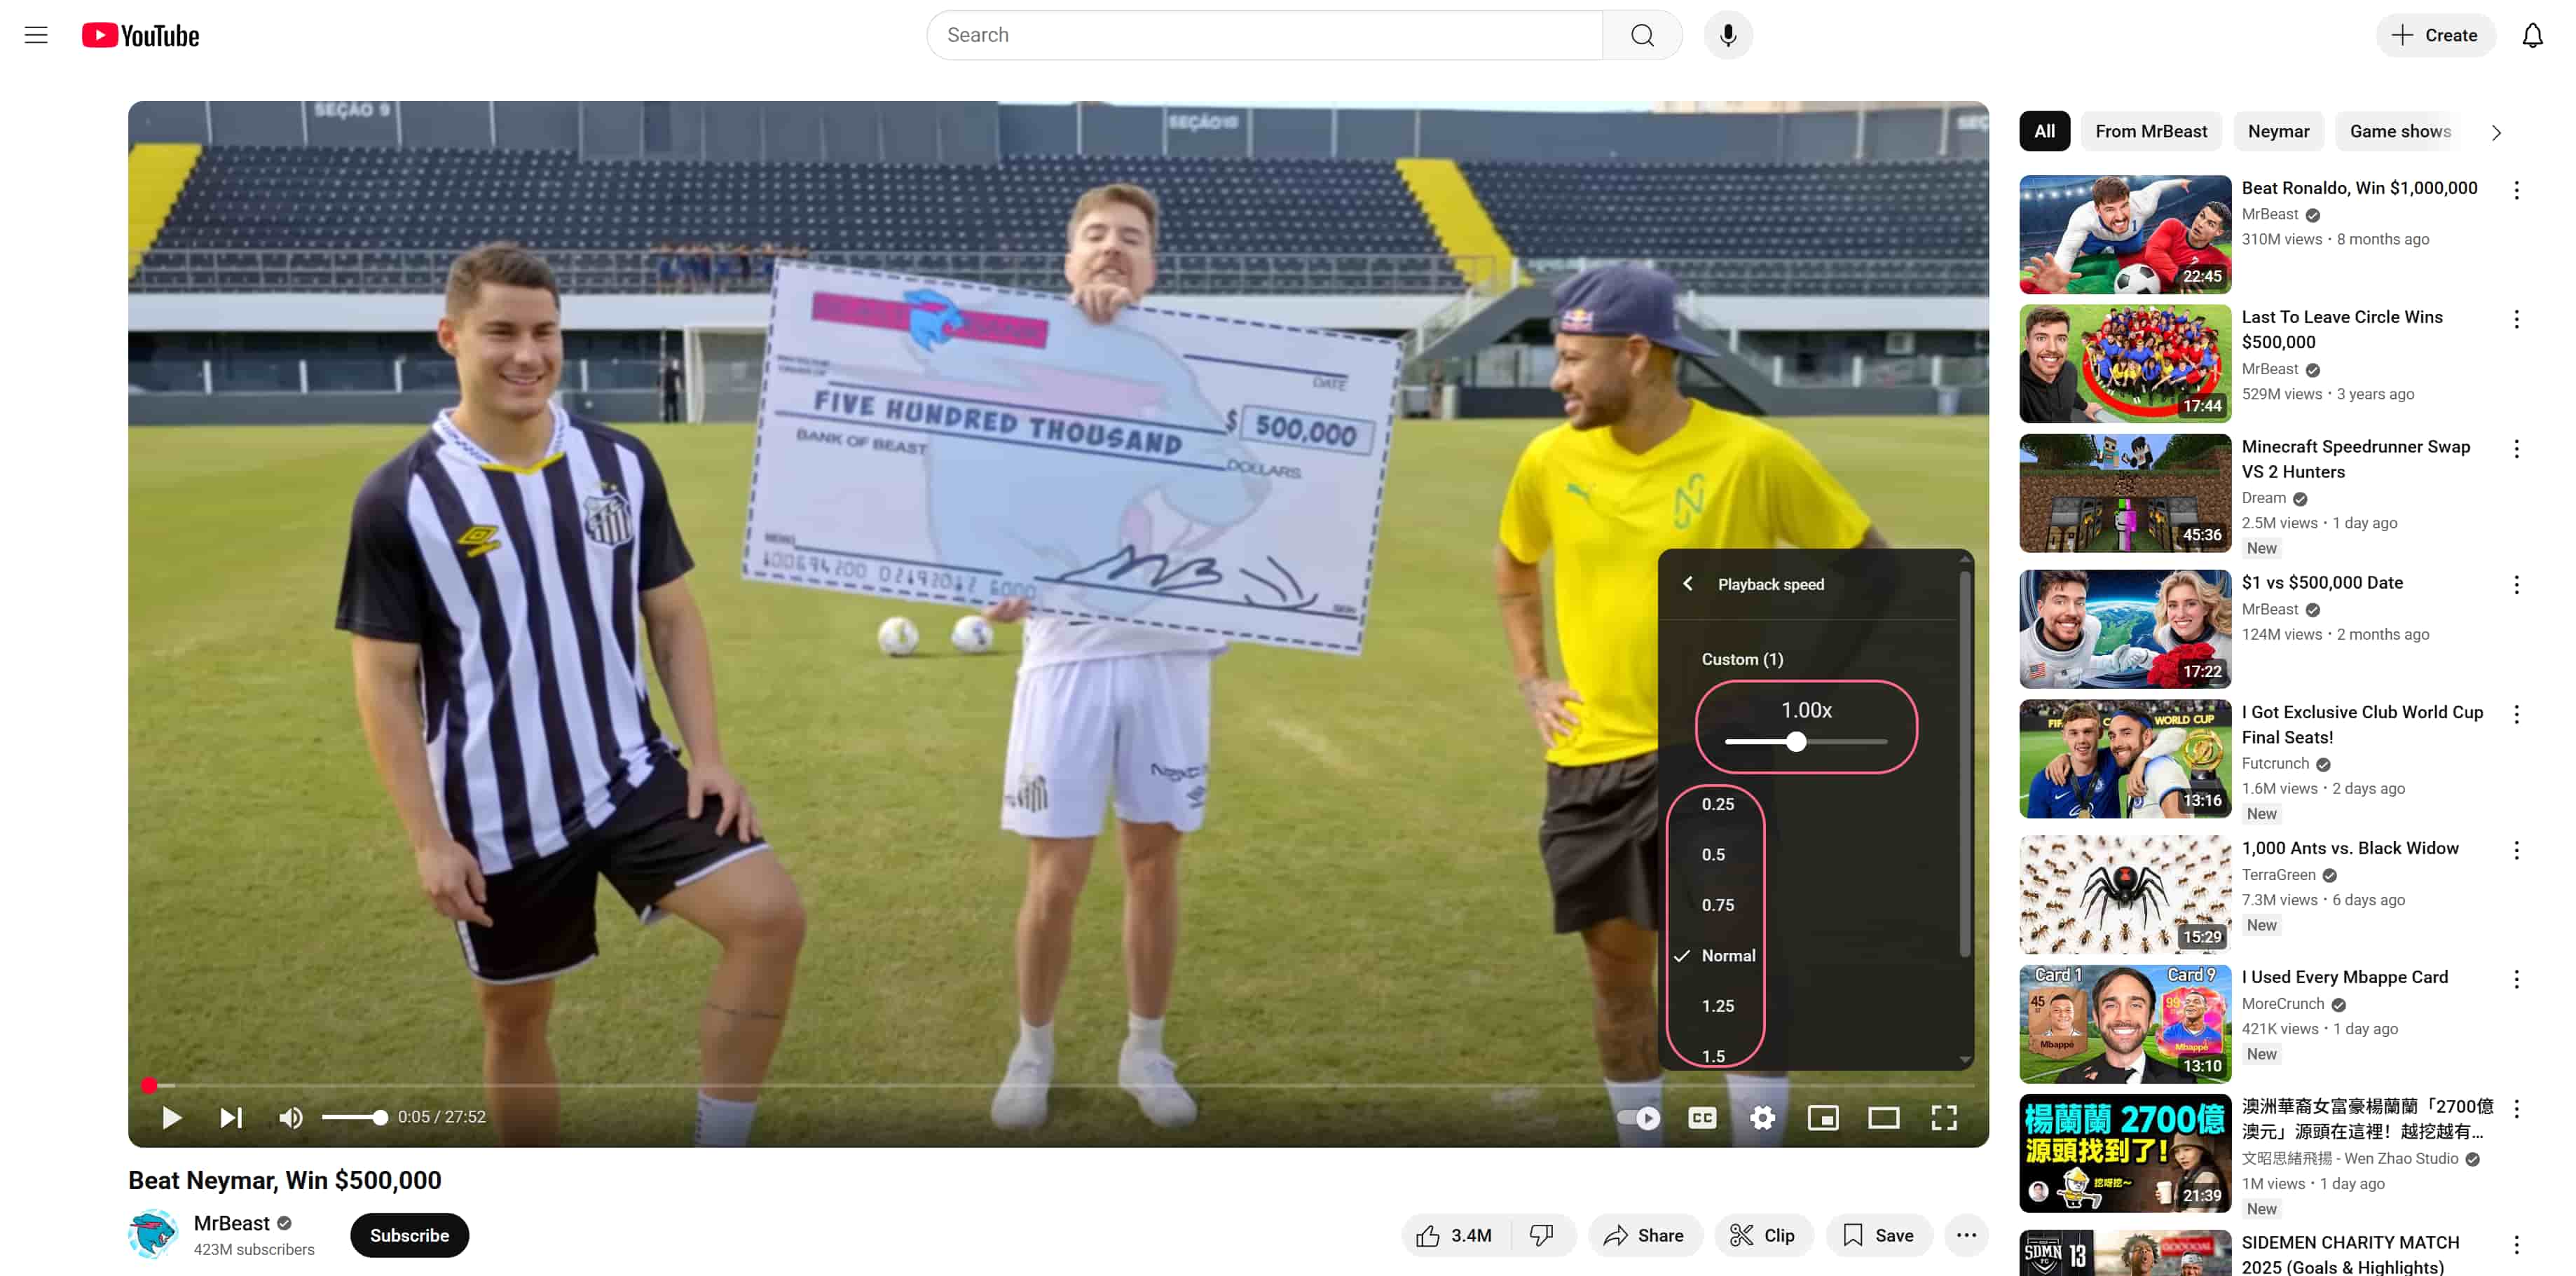This screenshot has width=2576, height=1276.
Task: Select 0.75 playback speed
Action: point(1718,905)
